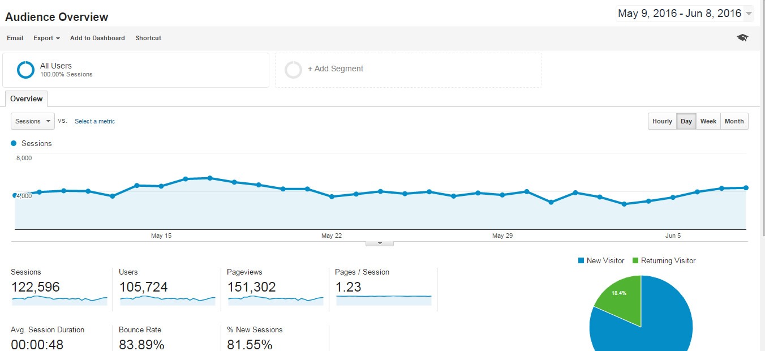Open the date range picker for May 9 - Jun 8
The height and width of the screenshot is (351, 765).
tap(683, 12)
